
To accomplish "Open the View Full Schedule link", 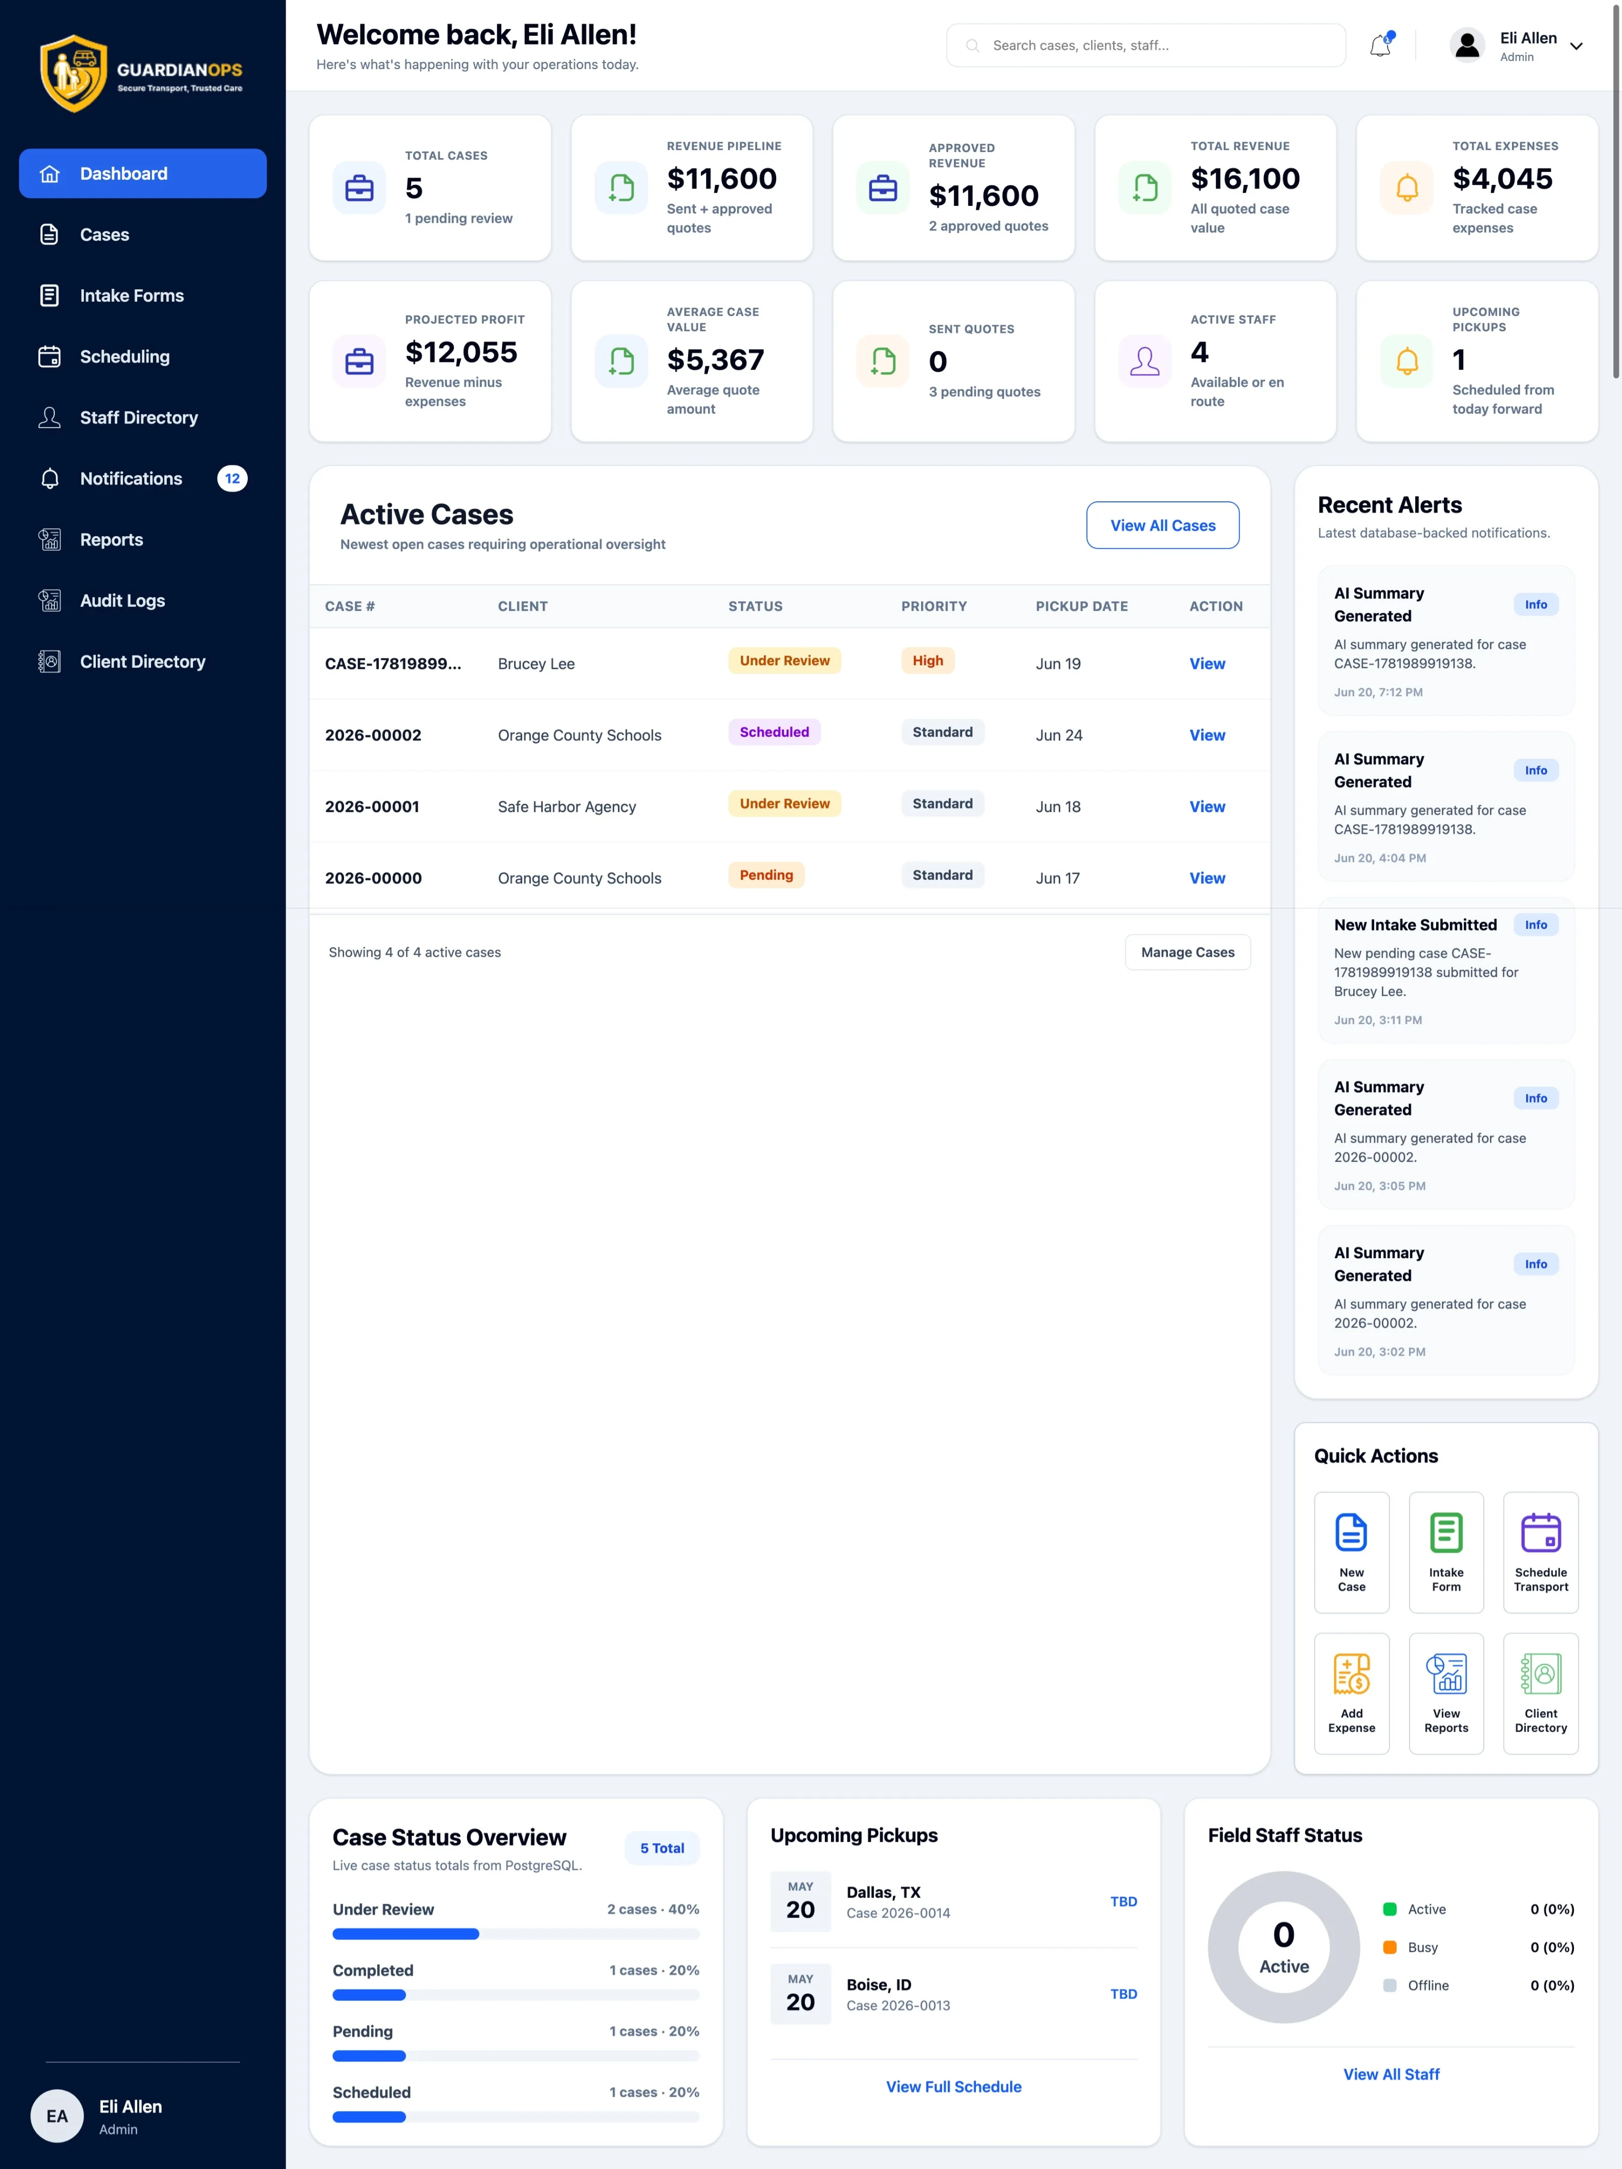I will [953, 2087].
